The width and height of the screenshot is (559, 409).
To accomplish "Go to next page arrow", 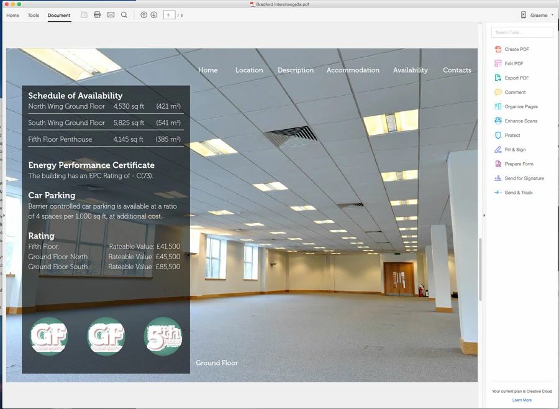I will click(x=154, y=15).
